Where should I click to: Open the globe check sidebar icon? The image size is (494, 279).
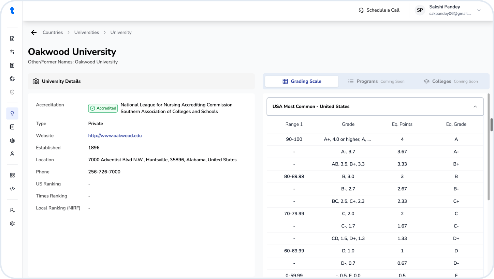[12, 79]
